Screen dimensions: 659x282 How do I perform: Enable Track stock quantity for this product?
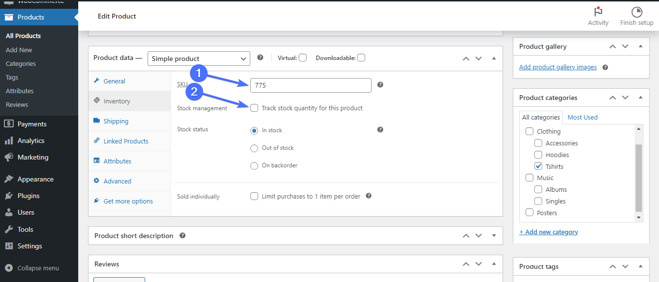point(254,108)
